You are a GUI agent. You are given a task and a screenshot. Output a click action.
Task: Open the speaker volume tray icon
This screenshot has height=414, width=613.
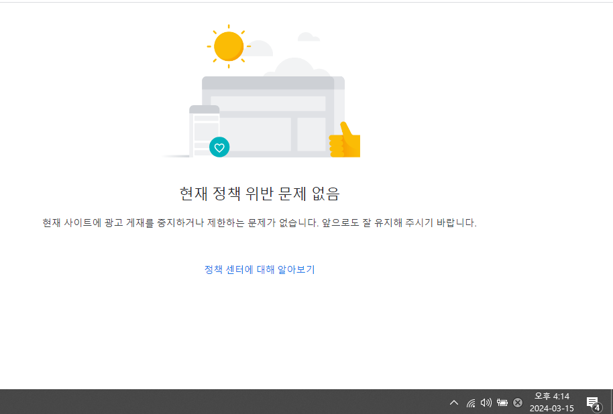click(x=486, y=403)
